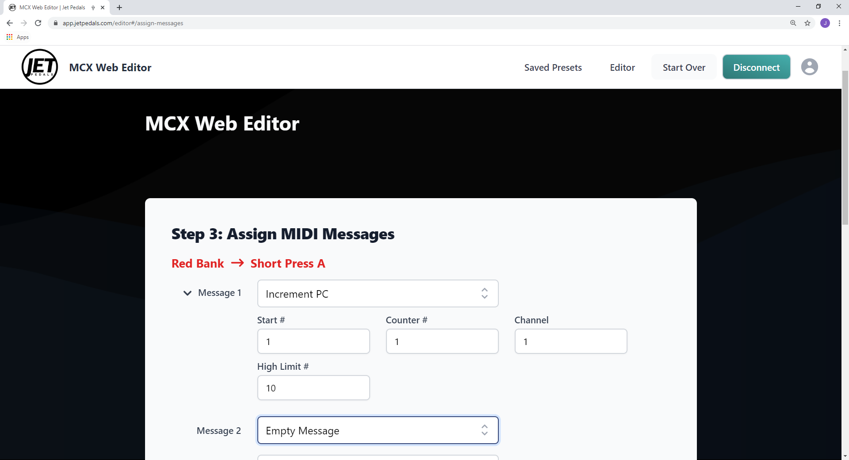This screenshot has width=849, height=460.
Task: Focus the Channel input field
Action: 571,341
